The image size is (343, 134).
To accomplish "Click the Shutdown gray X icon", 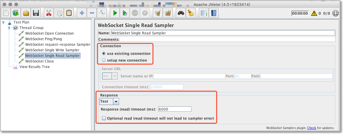I will (x=145, y=13).
